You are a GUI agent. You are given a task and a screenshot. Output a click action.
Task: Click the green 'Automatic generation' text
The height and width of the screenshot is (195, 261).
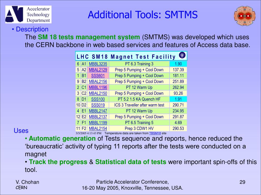click(62, 138)
